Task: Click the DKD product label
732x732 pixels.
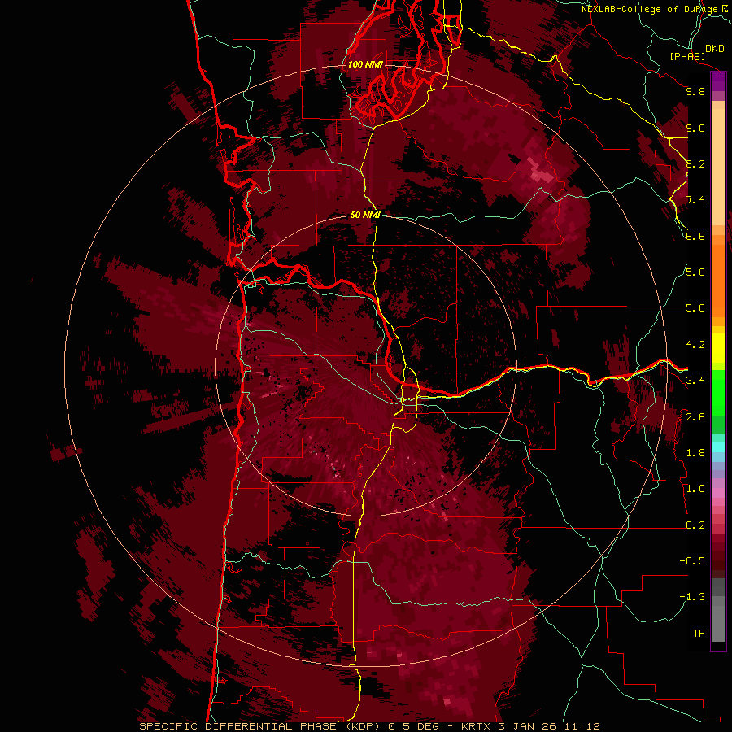Action: click(x=715, y=48)
